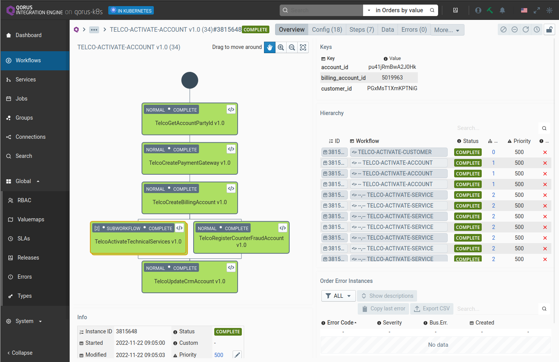Switch the light/dark theme icon
The height and width of the screenshot is (362, 559).
click(549, 10)
